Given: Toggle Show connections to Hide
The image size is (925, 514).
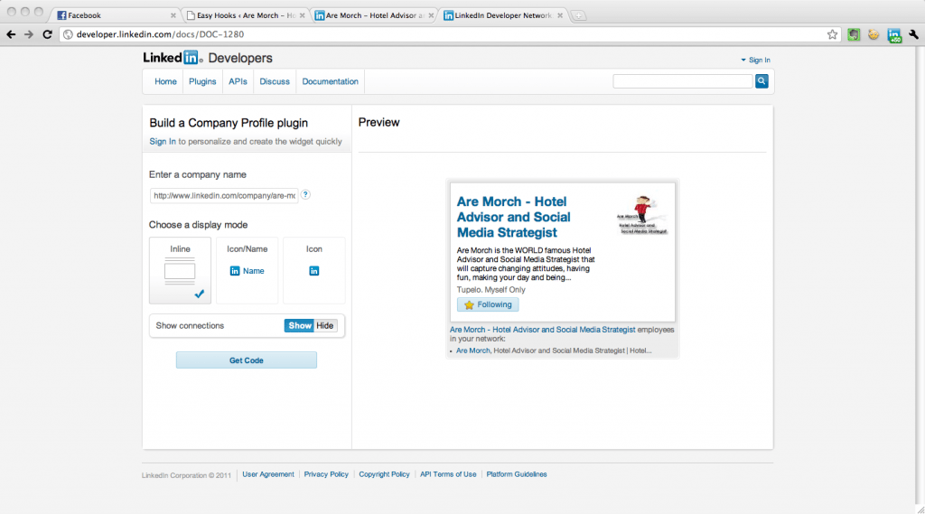Looking at the screenshot, I should 325,326.
